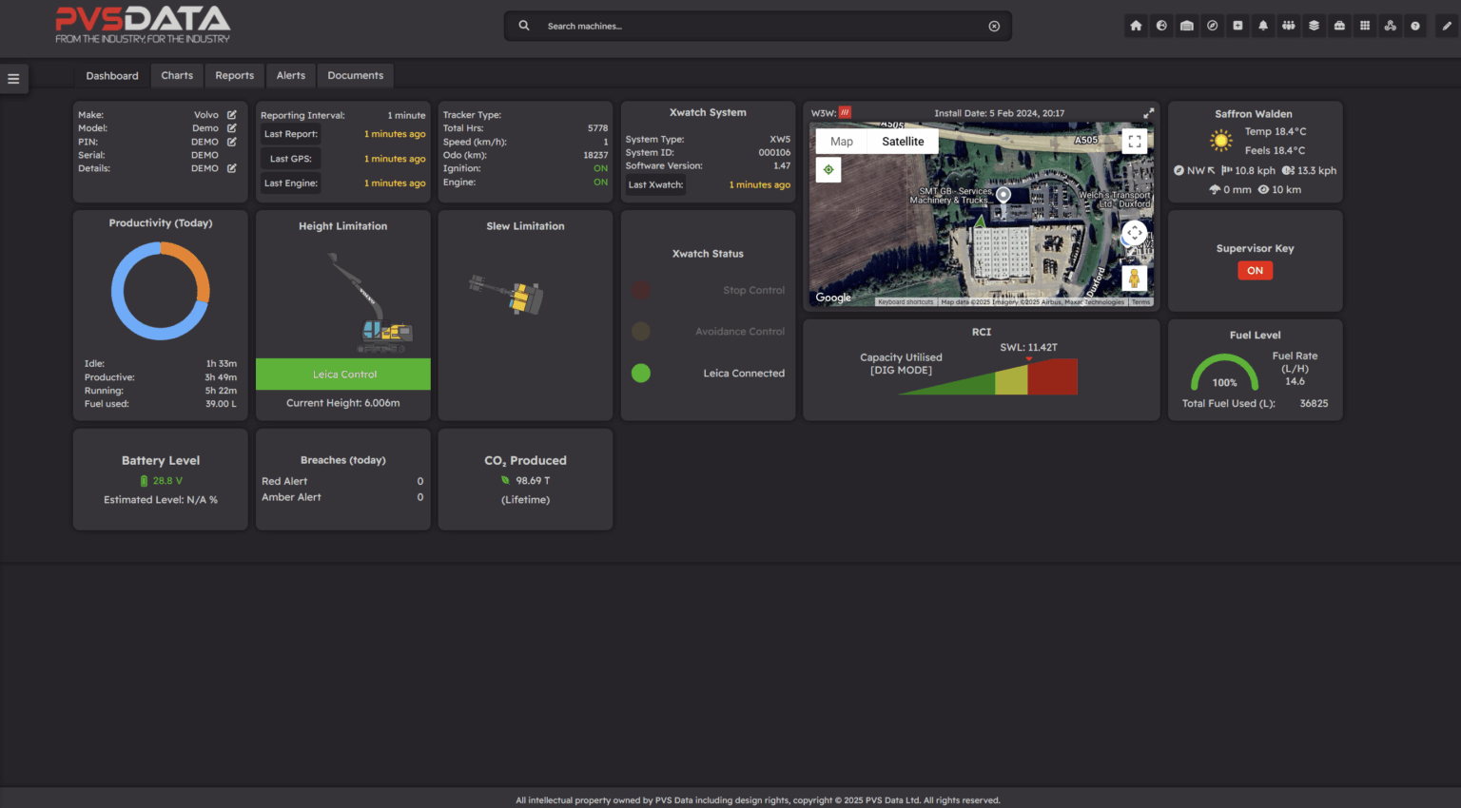Viewport: 1461px width, 808px height.
Task: Open the hamburger side menu
Action: click(13, 79)
